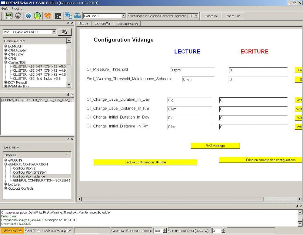Open the Файл menu
Screen dimensions: 303x235
(5, 8)
